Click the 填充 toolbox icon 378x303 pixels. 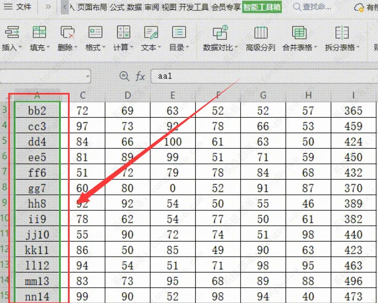point(39,32)
